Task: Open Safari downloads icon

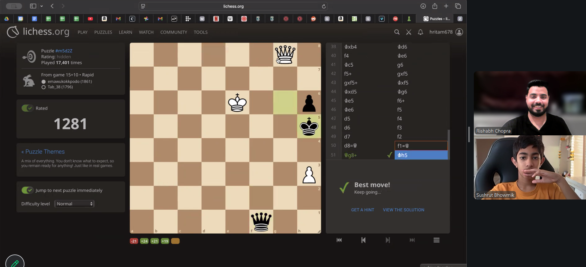Action: [x=423, y=6]
